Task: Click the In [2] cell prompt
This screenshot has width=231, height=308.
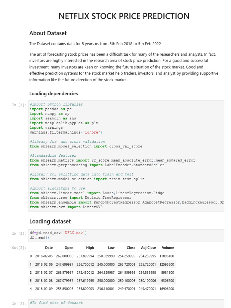Action: point(19,233)
